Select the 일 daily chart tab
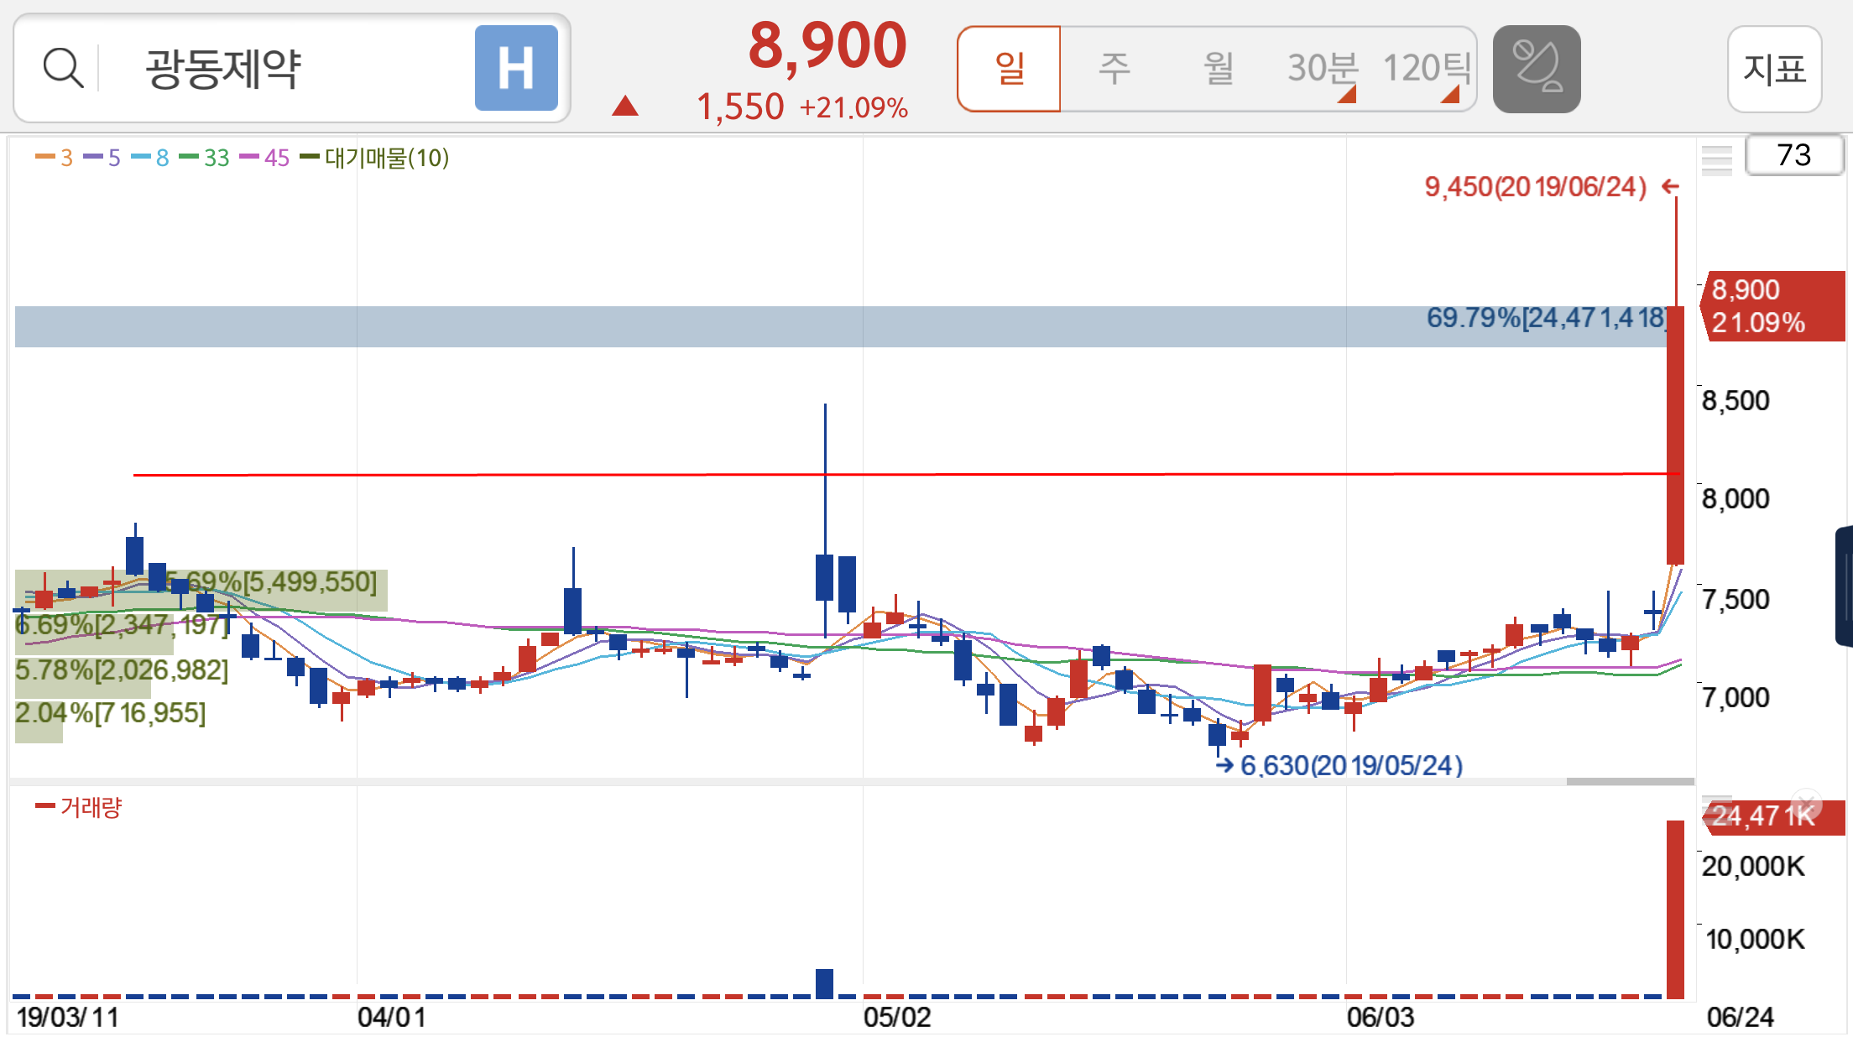Image resolution: width=1853 pixels, height=1042 pixels. tap(1009, 69)
